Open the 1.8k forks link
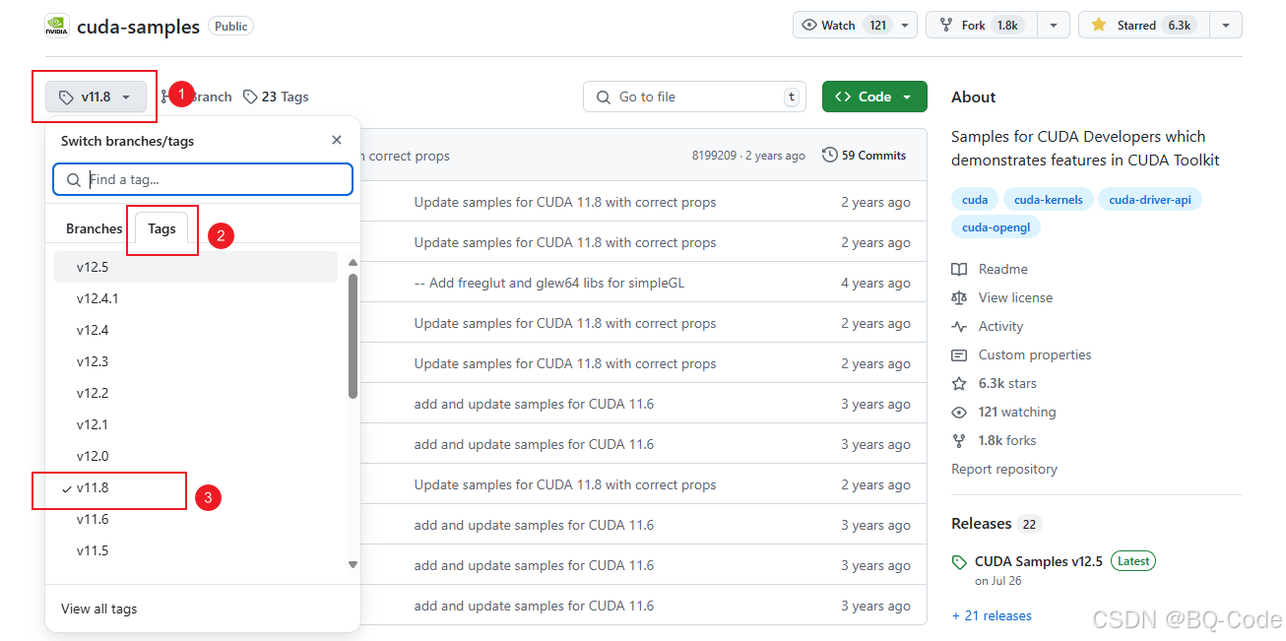This screenshot has height=641, width=1286. [1007, 440]
